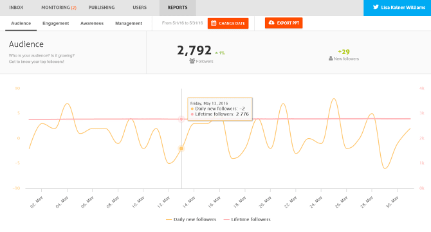
Task: Click the calendar icon on Change Date
Action: click(x=214, y=23)
